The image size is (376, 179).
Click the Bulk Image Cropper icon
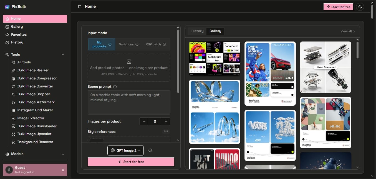tap(13, 94)
